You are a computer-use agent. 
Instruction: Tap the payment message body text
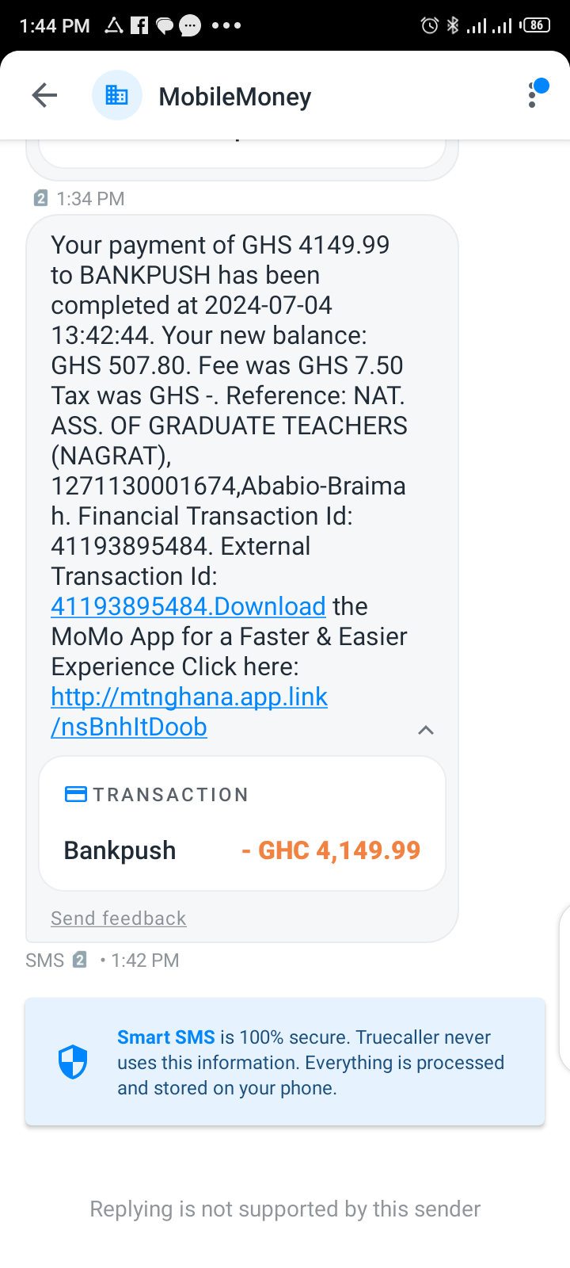(230, 396)
